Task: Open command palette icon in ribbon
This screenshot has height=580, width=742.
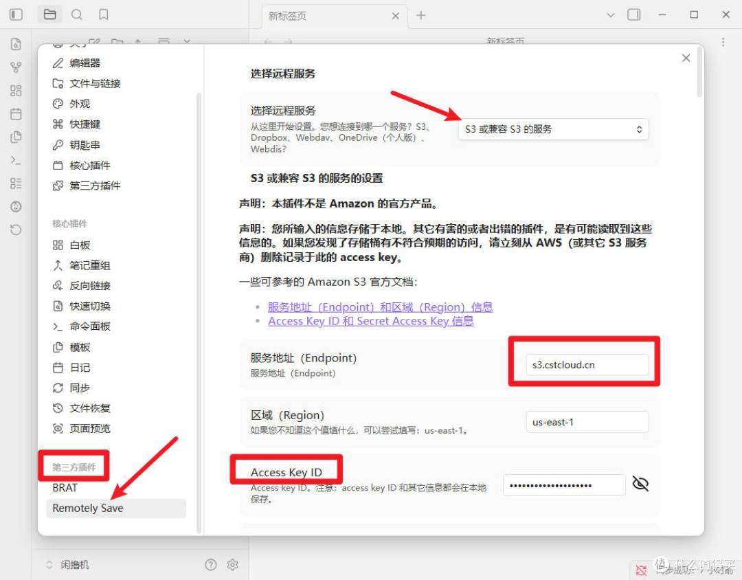Action: click(16, 161)
